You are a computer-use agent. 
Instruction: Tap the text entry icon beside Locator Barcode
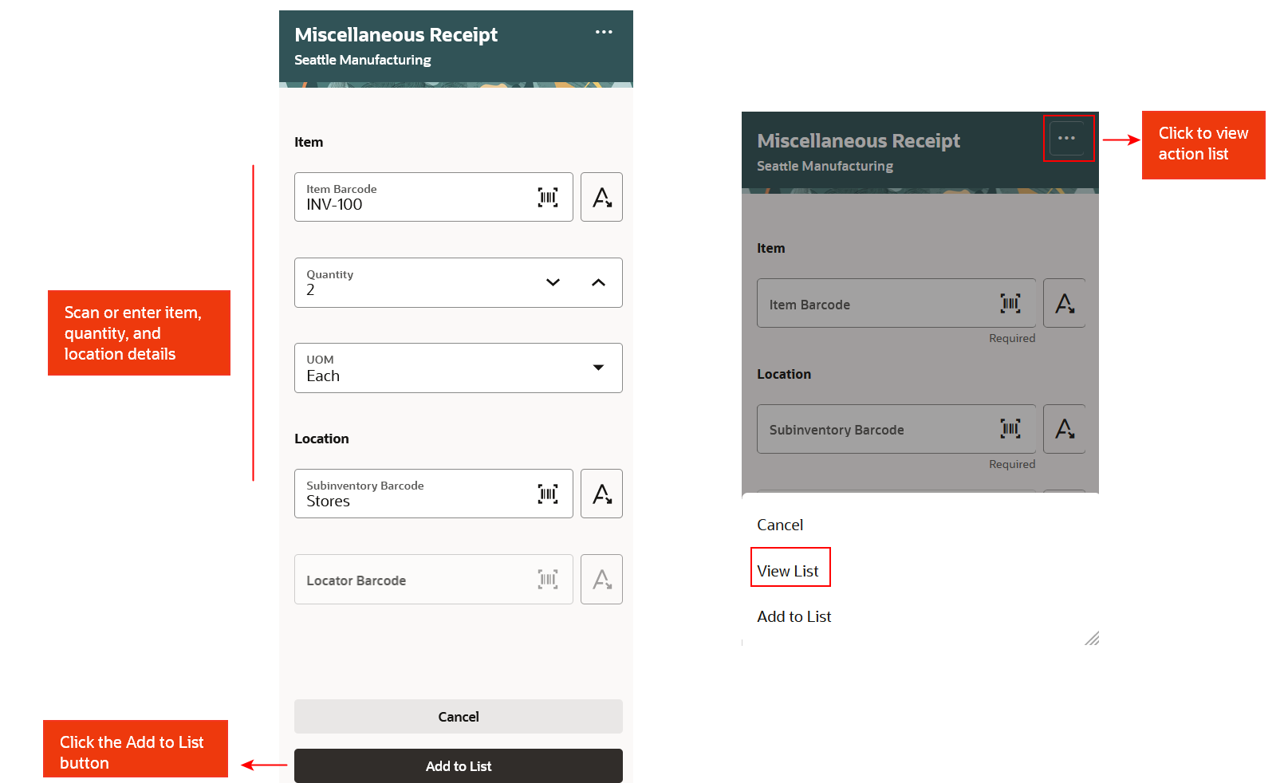click(x=601, y=579)
